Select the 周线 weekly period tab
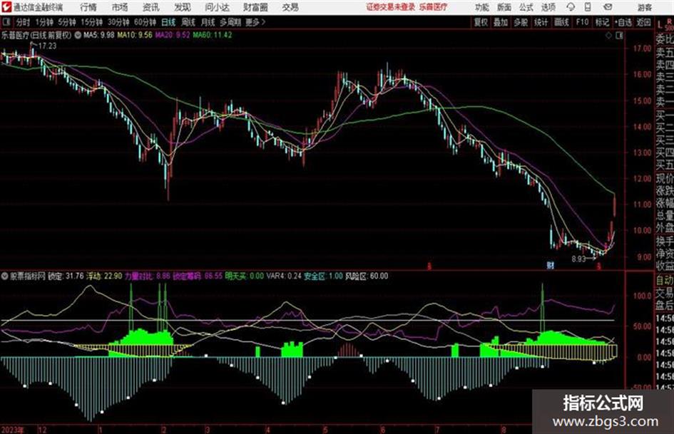This screenshot has width=674, height=434. point(188,22)
